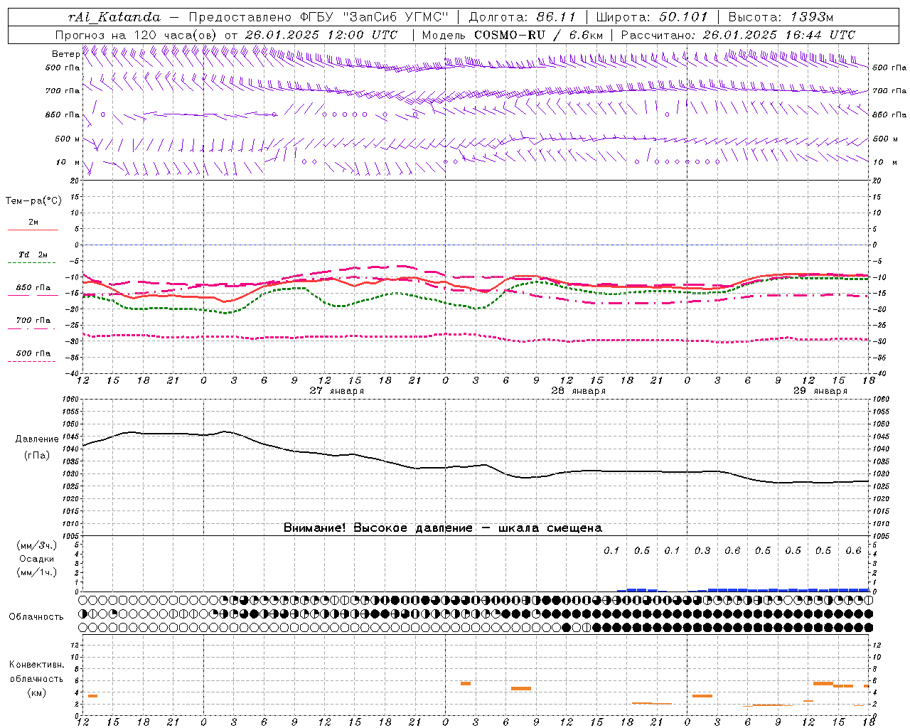Click the 28 января date label
This screenshot has height=728, width=910.
[x=578, y=391]
